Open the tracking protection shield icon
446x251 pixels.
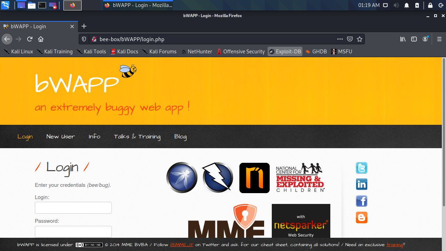click(x=84, y=39)
